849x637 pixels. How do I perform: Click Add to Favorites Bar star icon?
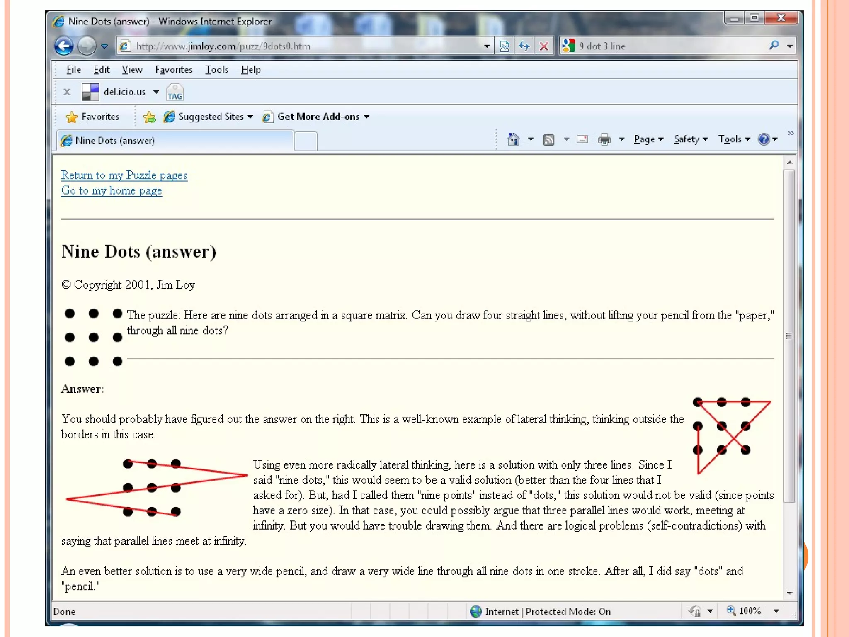[x=149, y=117]
